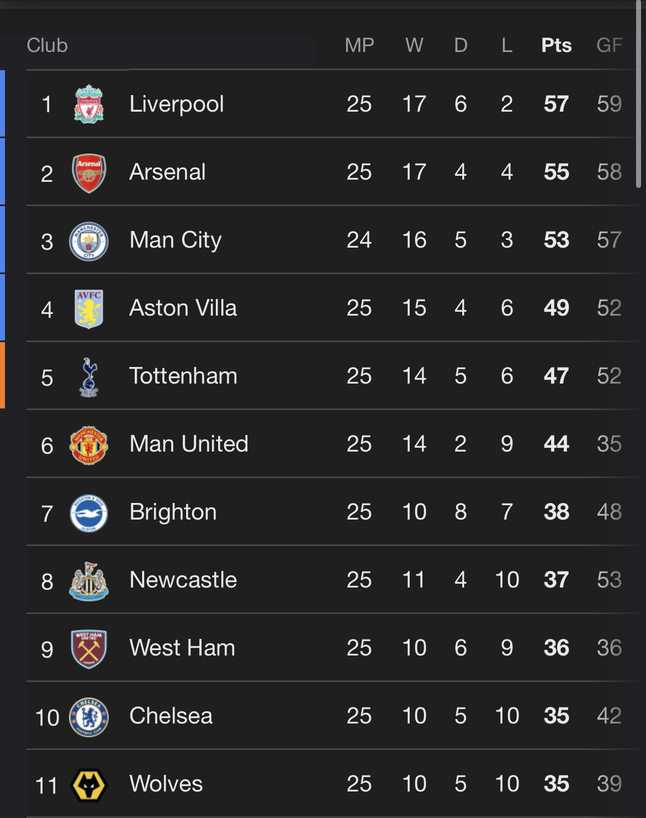Click the Wolves club crest

point(89,785)
